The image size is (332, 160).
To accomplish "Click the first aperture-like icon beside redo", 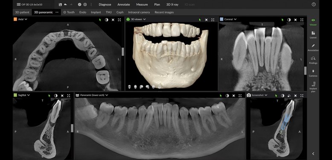I will tap(80, 4).
